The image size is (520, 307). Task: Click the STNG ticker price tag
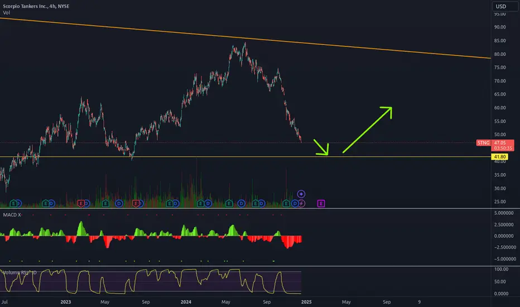[x=483, y=143]
